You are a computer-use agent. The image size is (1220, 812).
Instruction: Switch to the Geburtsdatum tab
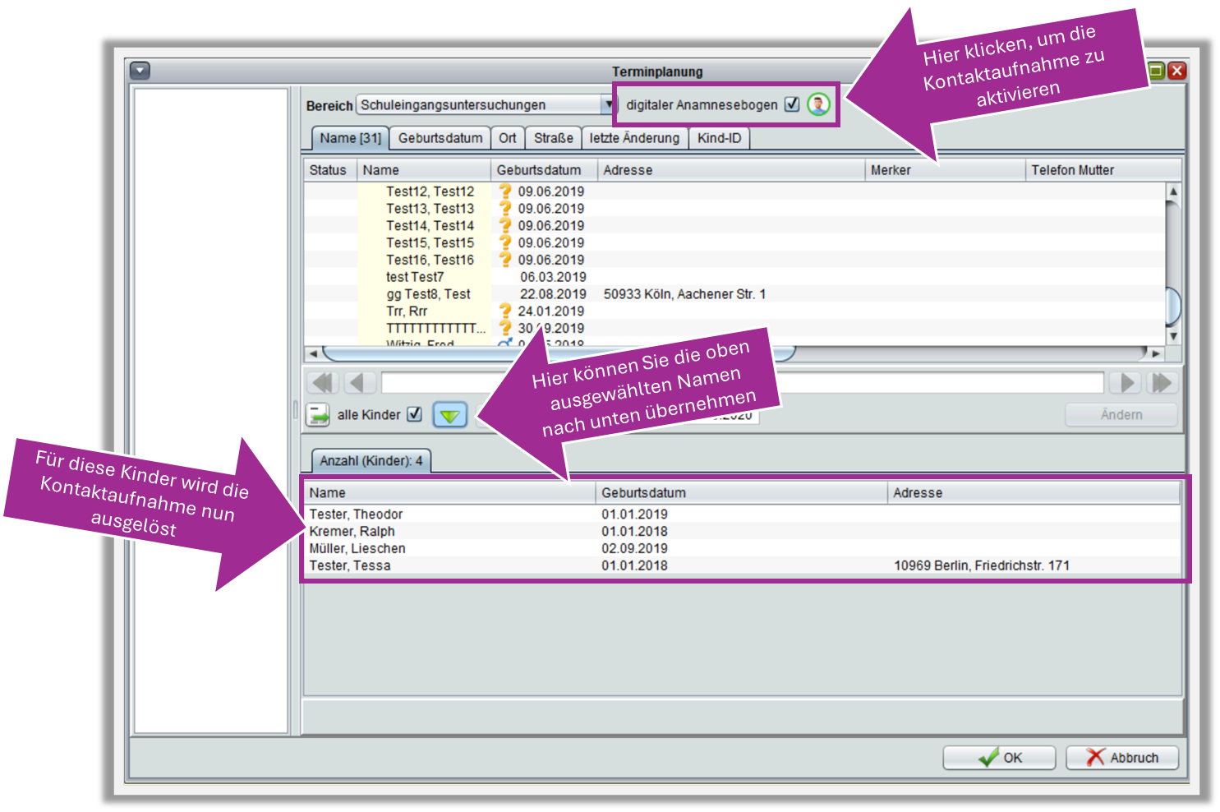pos(440,138)
